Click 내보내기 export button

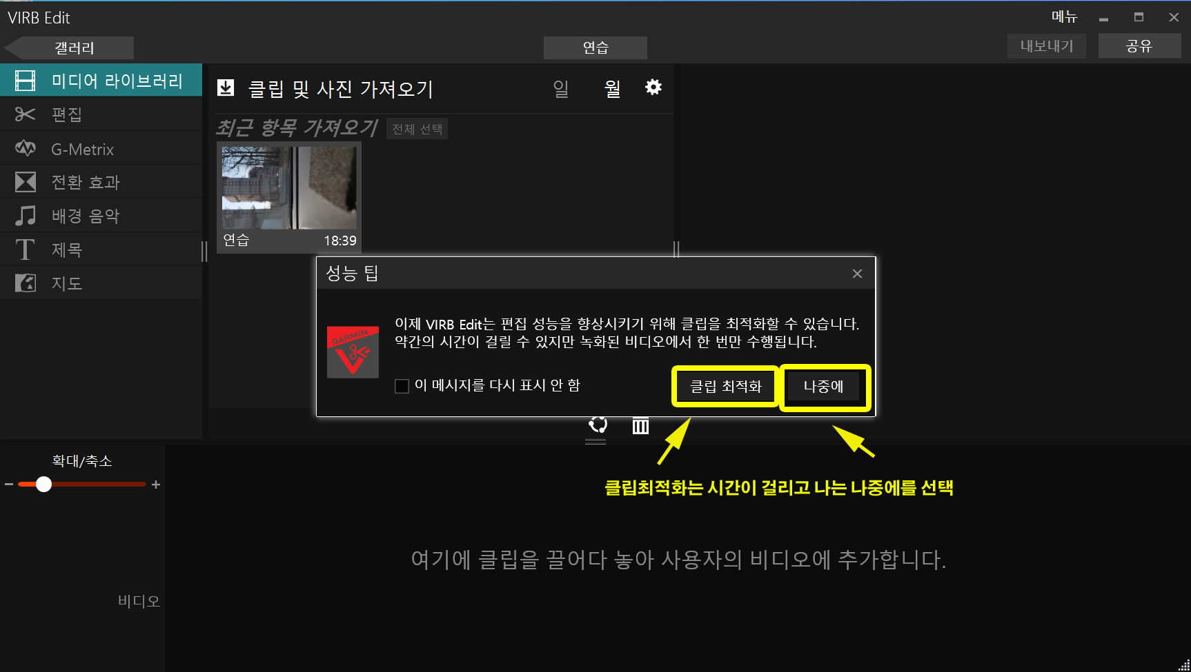point(1047,46)
